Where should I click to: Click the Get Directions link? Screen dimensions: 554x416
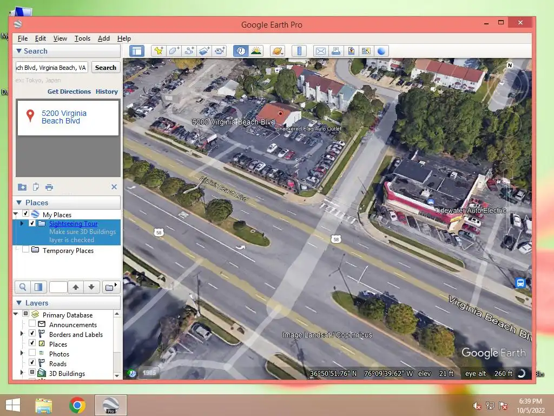69,91
